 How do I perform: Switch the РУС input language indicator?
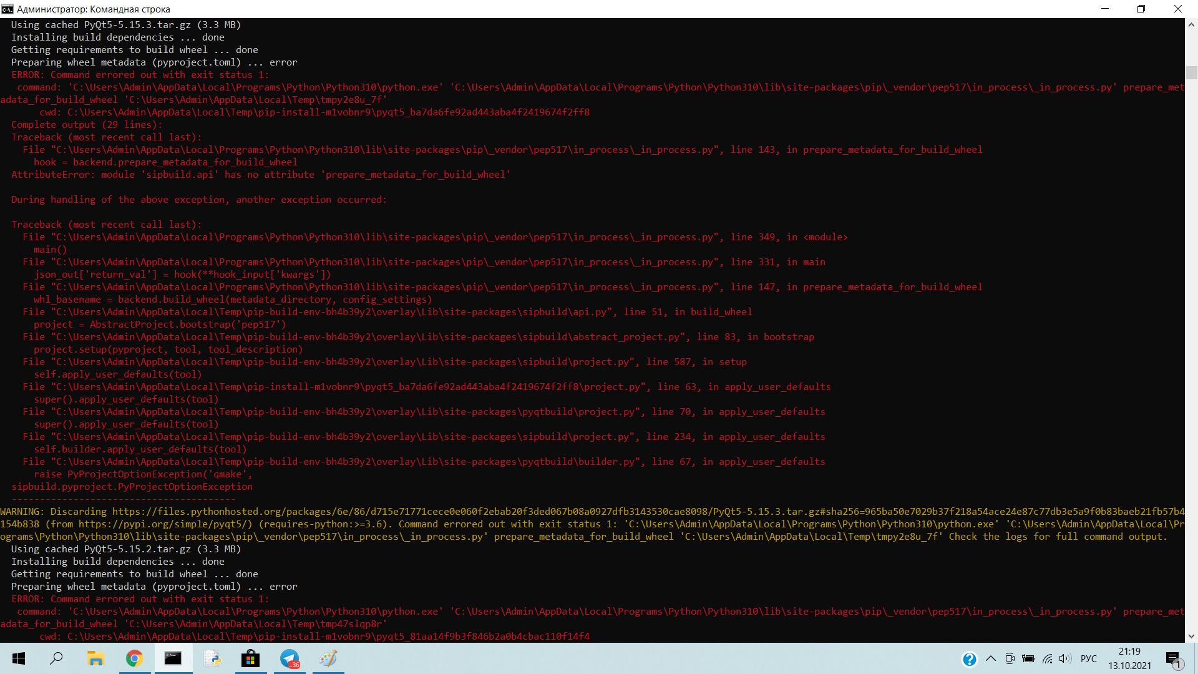[1088, 658]
